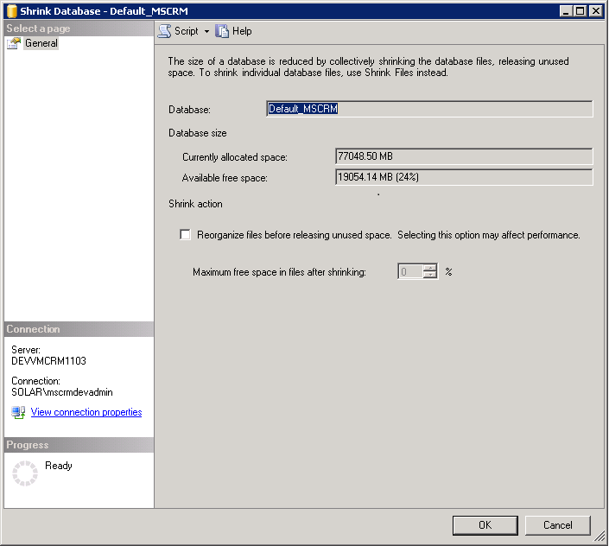609x546 pixels.
Task: Open Help from the toolbar text
Action: pos(242,31)
